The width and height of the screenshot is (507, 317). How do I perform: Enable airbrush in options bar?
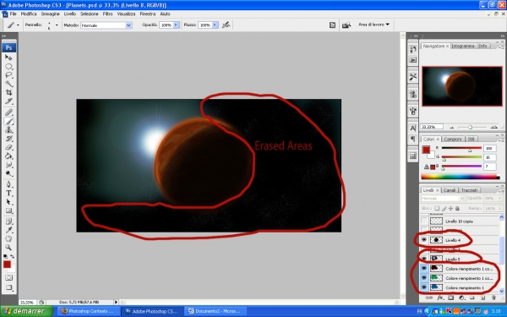226,25
